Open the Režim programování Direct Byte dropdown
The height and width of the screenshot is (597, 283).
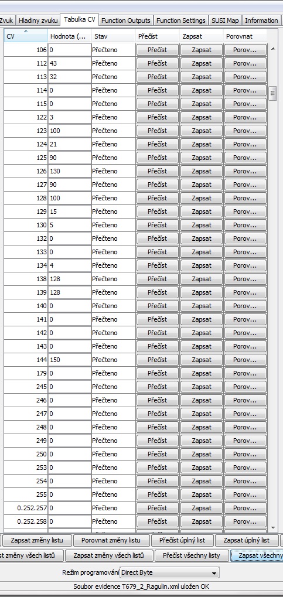pos(170,572)
